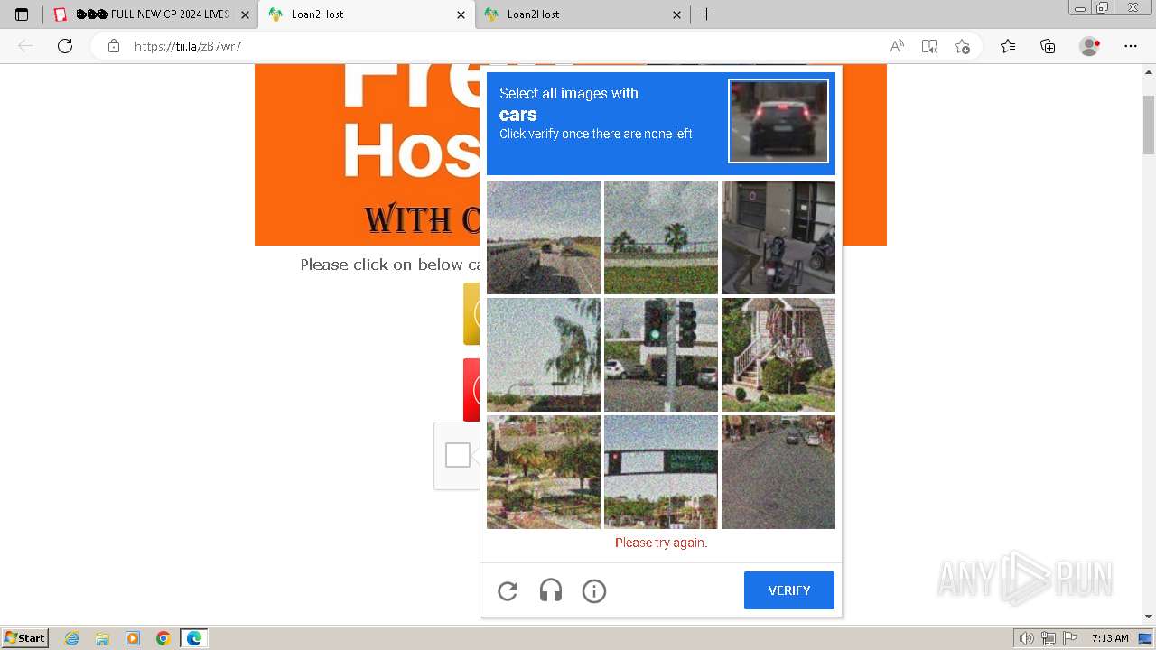The height and width of the screenshot is (650, 1156).
Task: Switch to the second Loan2Host tab
Action: click(583, 14)
